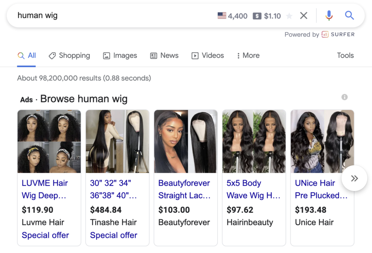Image resolution: width=372 pixels, height=253 pixels.
Task: Star the keyword in the Surfer widget
Action: click(x=289, y=16)
